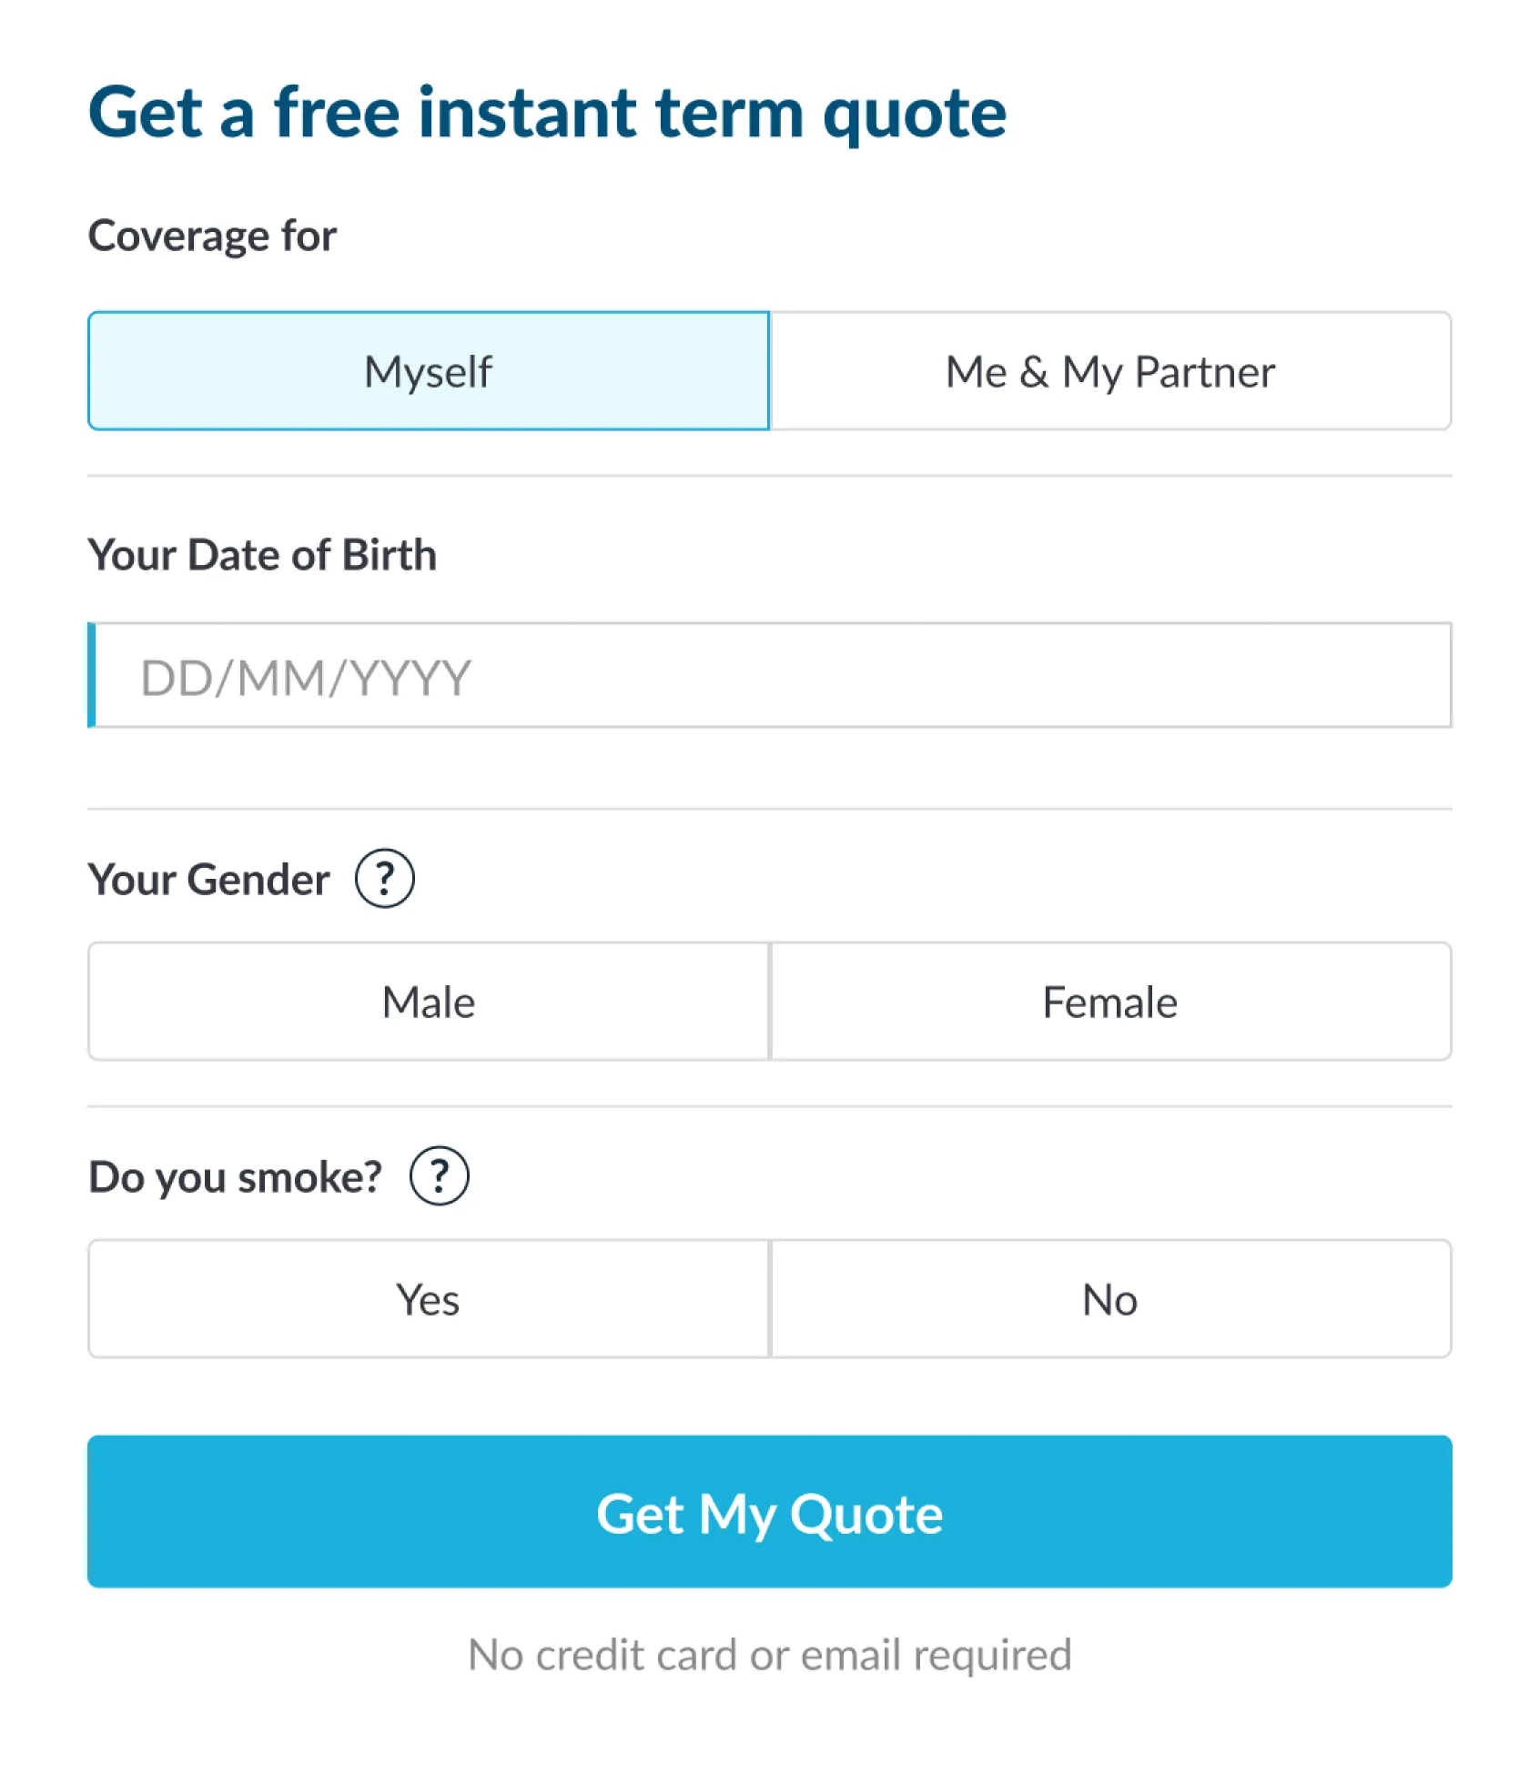
Task: Select Myself for coverage
Action: (x=428, y=370)
